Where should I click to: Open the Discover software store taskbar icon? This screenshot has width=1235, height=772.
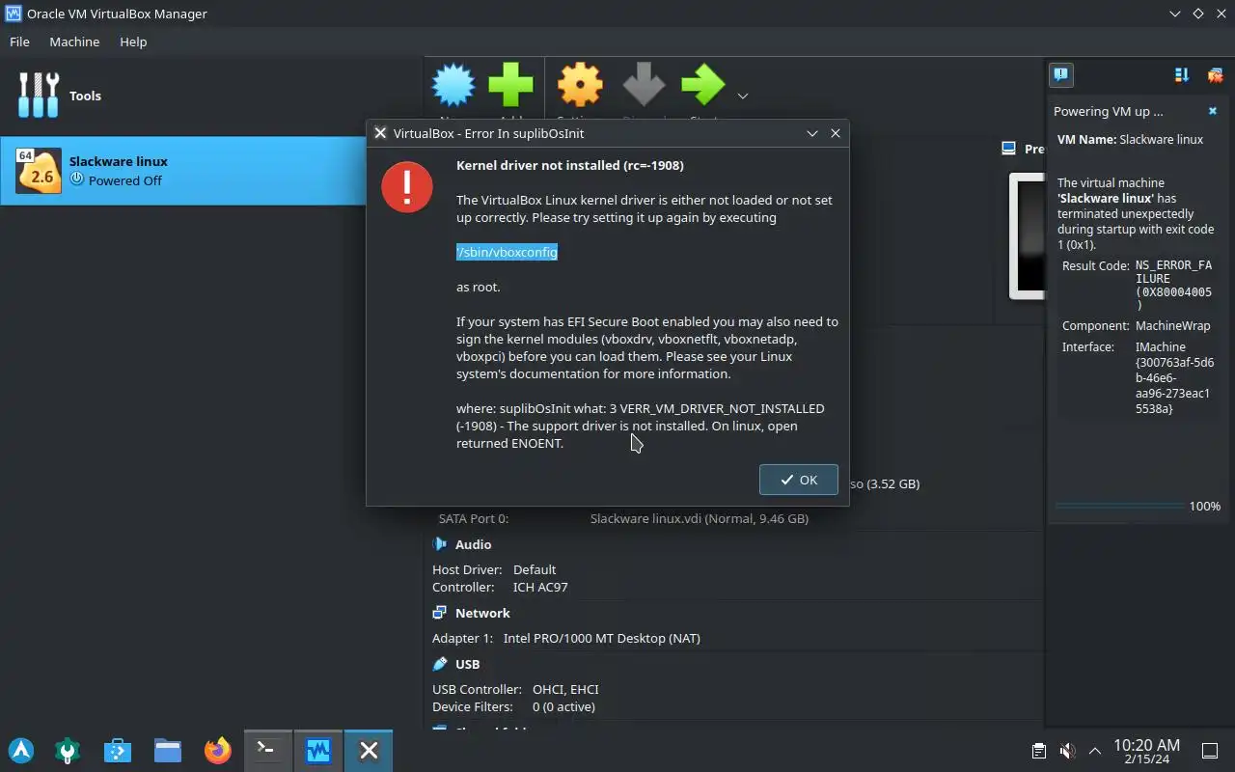pos(118,750)
